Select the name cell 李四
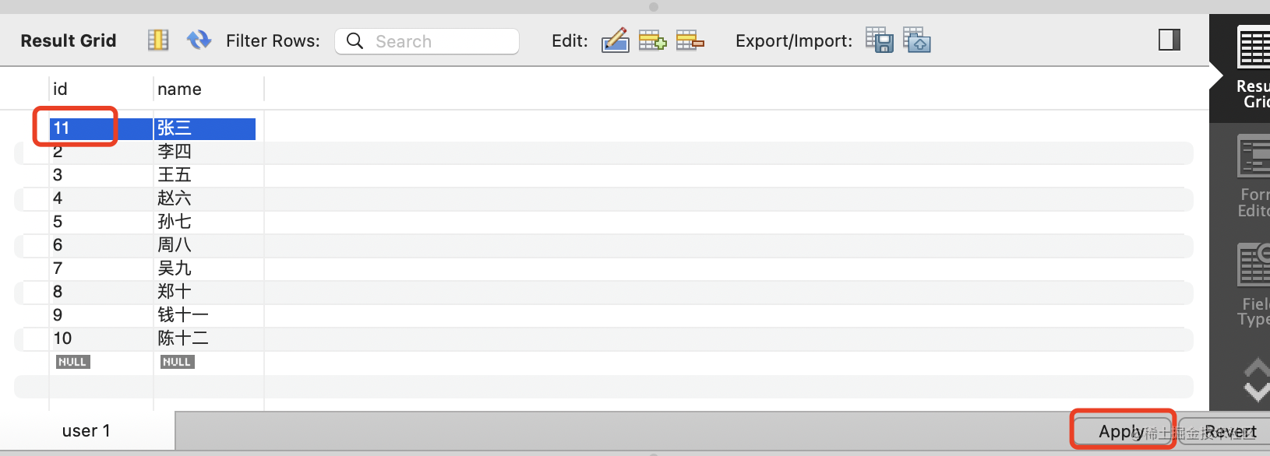This screenshot has height=456, width=1270. (208, 152)
